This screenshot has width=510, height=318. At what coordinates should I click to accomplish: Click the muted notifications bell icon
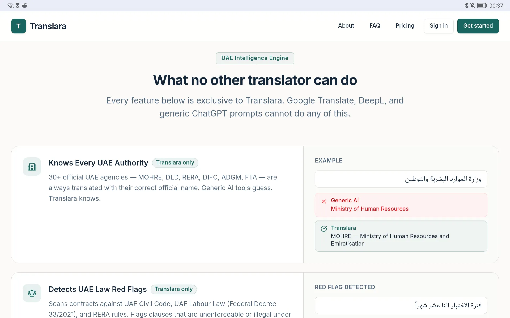473,6
